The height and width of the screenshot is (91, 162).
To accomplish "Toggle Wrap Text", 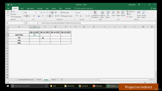I will 65,13.
